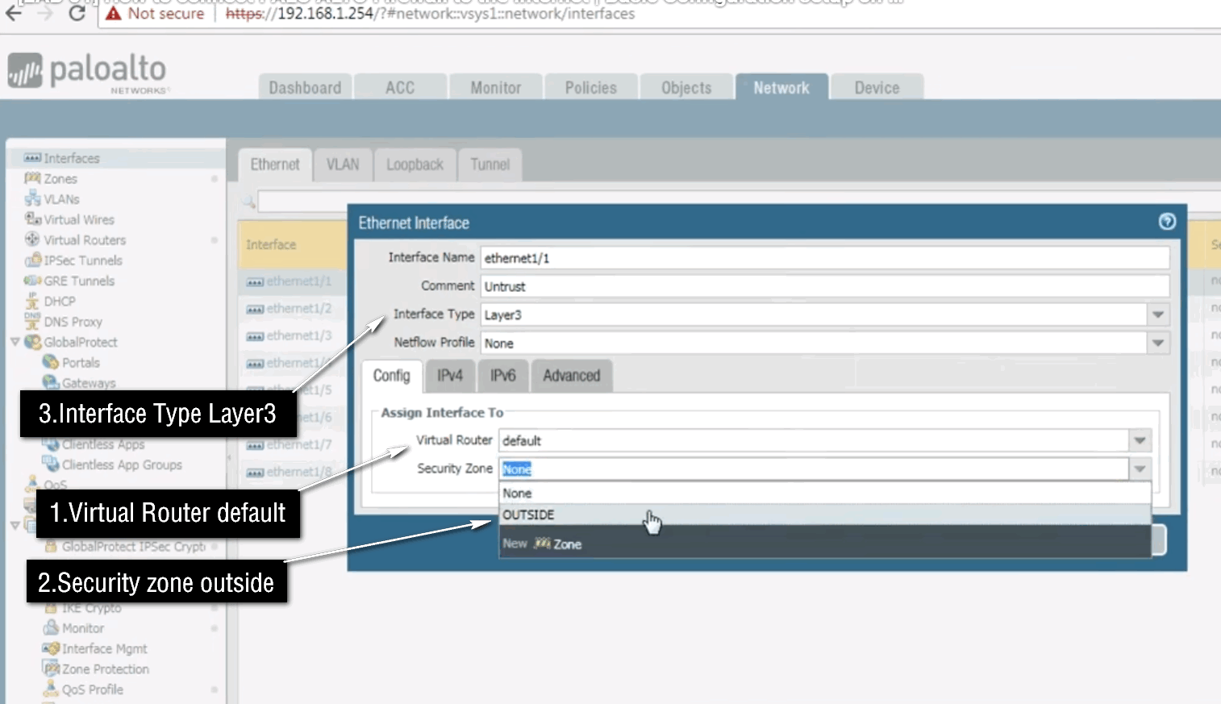Collapse the GlobalProtect tree node
Image resolution: width=1221 pixels, height=704 pixels.
[15, 342]
